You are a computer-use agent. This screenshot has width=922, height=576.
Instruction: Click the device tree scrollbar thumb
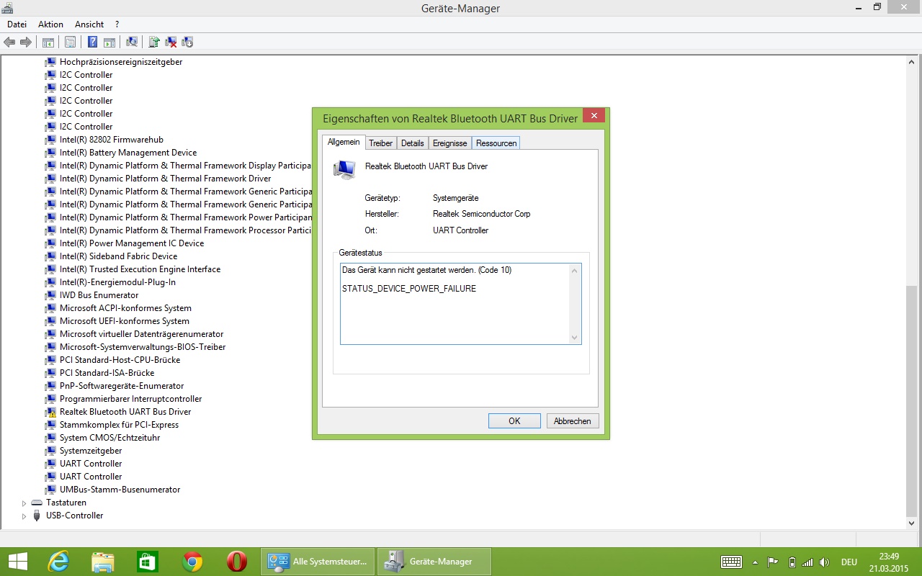coord(913,400)
